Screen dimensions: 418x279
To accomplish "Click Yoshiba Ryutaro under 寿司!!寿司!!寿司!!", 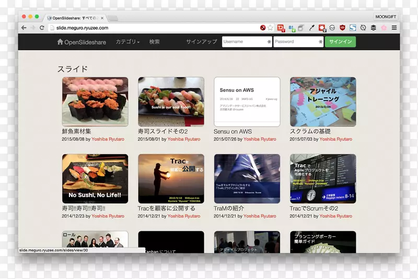I will pyautogui.click(x=108, y=216).
